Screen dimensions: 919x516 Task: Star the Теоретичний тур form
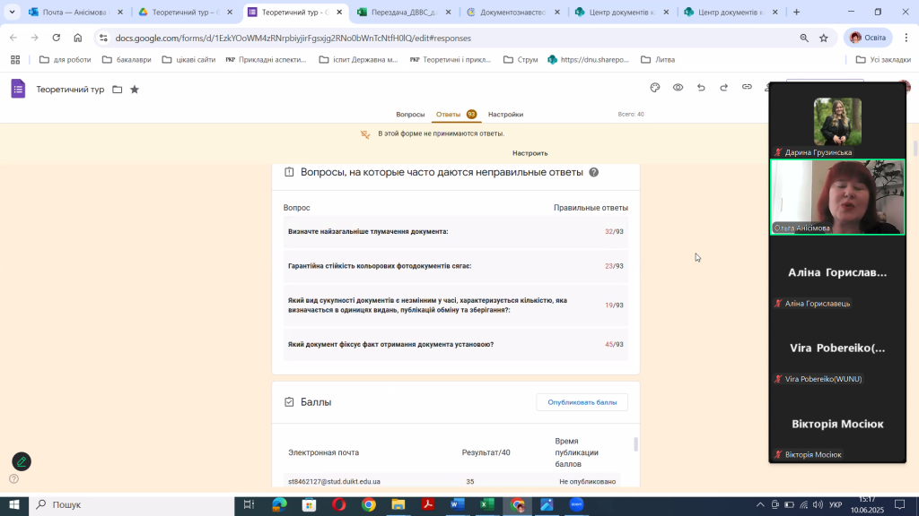(x=135, y=90)
